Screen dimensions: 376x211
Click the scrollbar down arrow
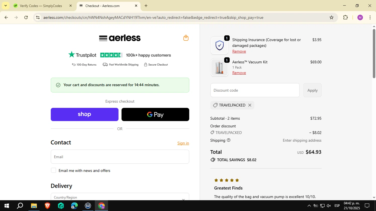[374, 197]
